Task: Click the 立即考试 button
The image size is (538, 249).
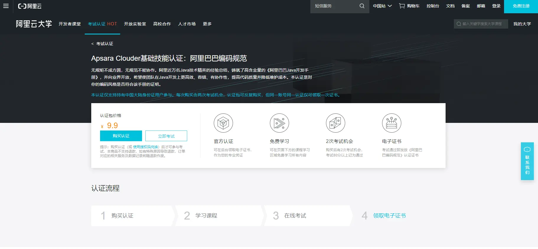Action: (x=166, y=136)
